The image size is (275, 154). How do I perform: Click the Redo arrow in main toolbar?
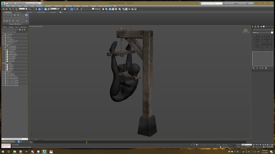(6, 9)
